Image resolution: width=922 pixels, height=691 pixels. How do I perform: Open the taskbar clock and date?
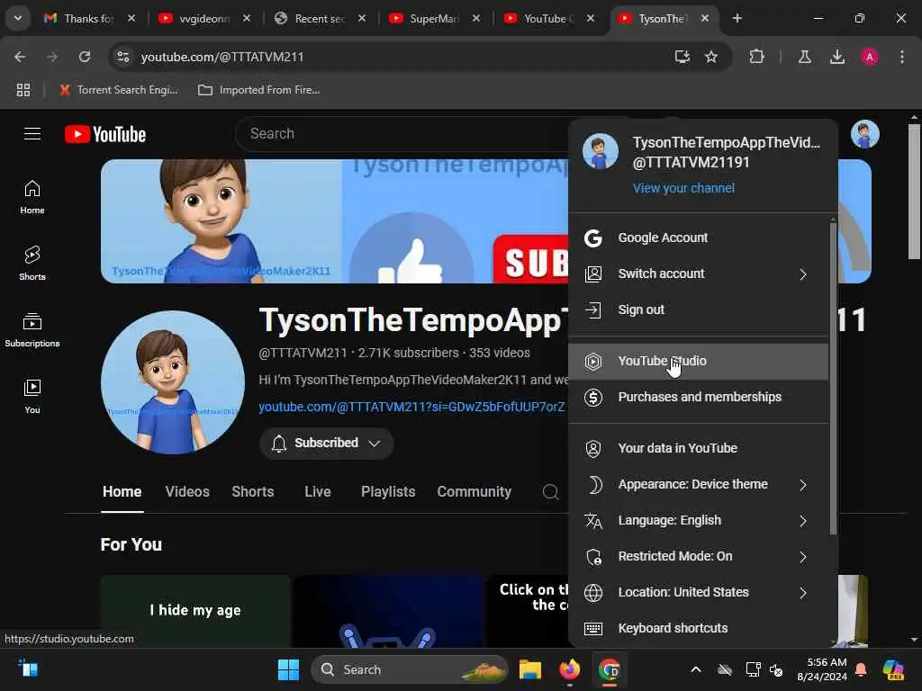tap(822, 669)
